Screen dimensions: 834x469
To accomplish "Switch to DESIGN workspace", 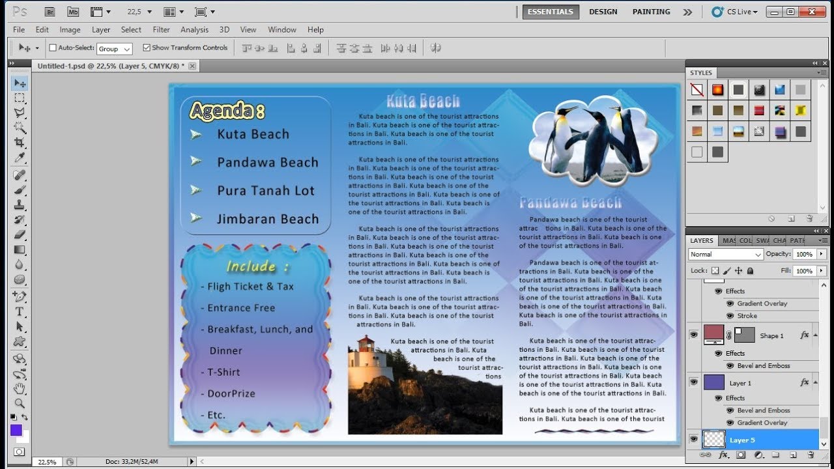I will point(603,12).
